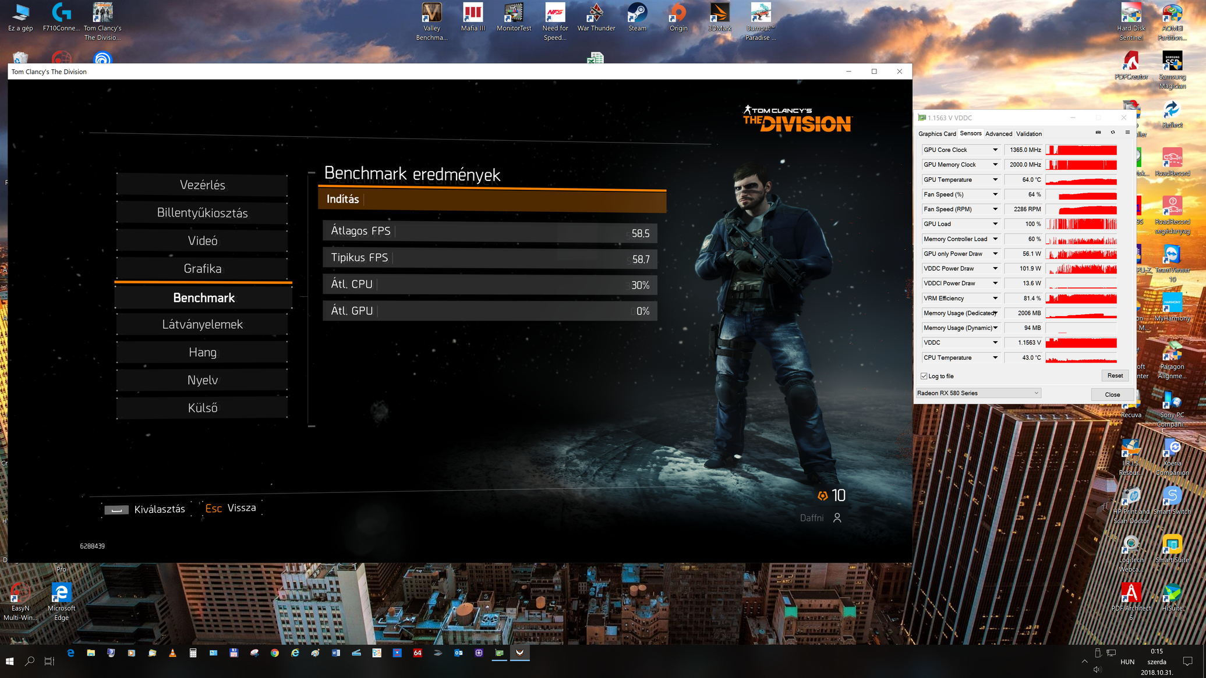The image size is (1206, 678).
Task: Open Smart Switch desktop icon
Action: (1172, 500)
